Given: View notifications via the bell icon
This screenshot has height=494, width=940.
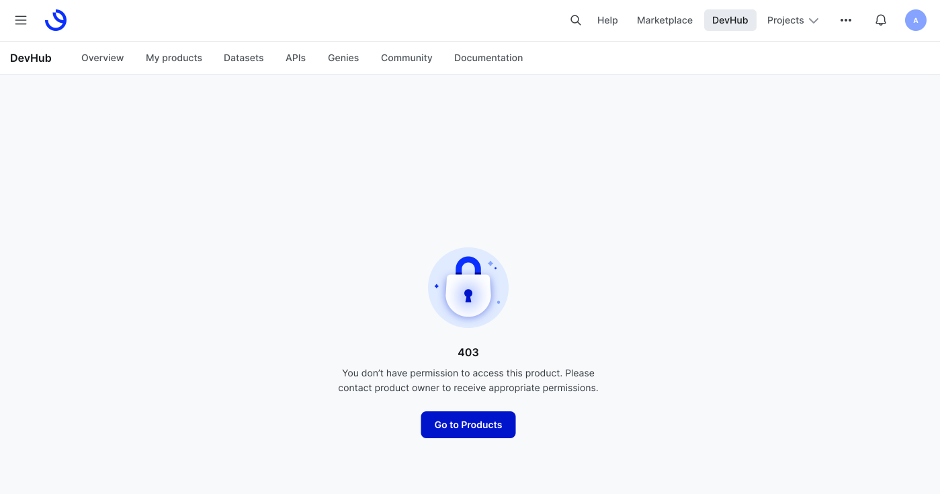Looking at the screenshot, I should pos(881,20).
